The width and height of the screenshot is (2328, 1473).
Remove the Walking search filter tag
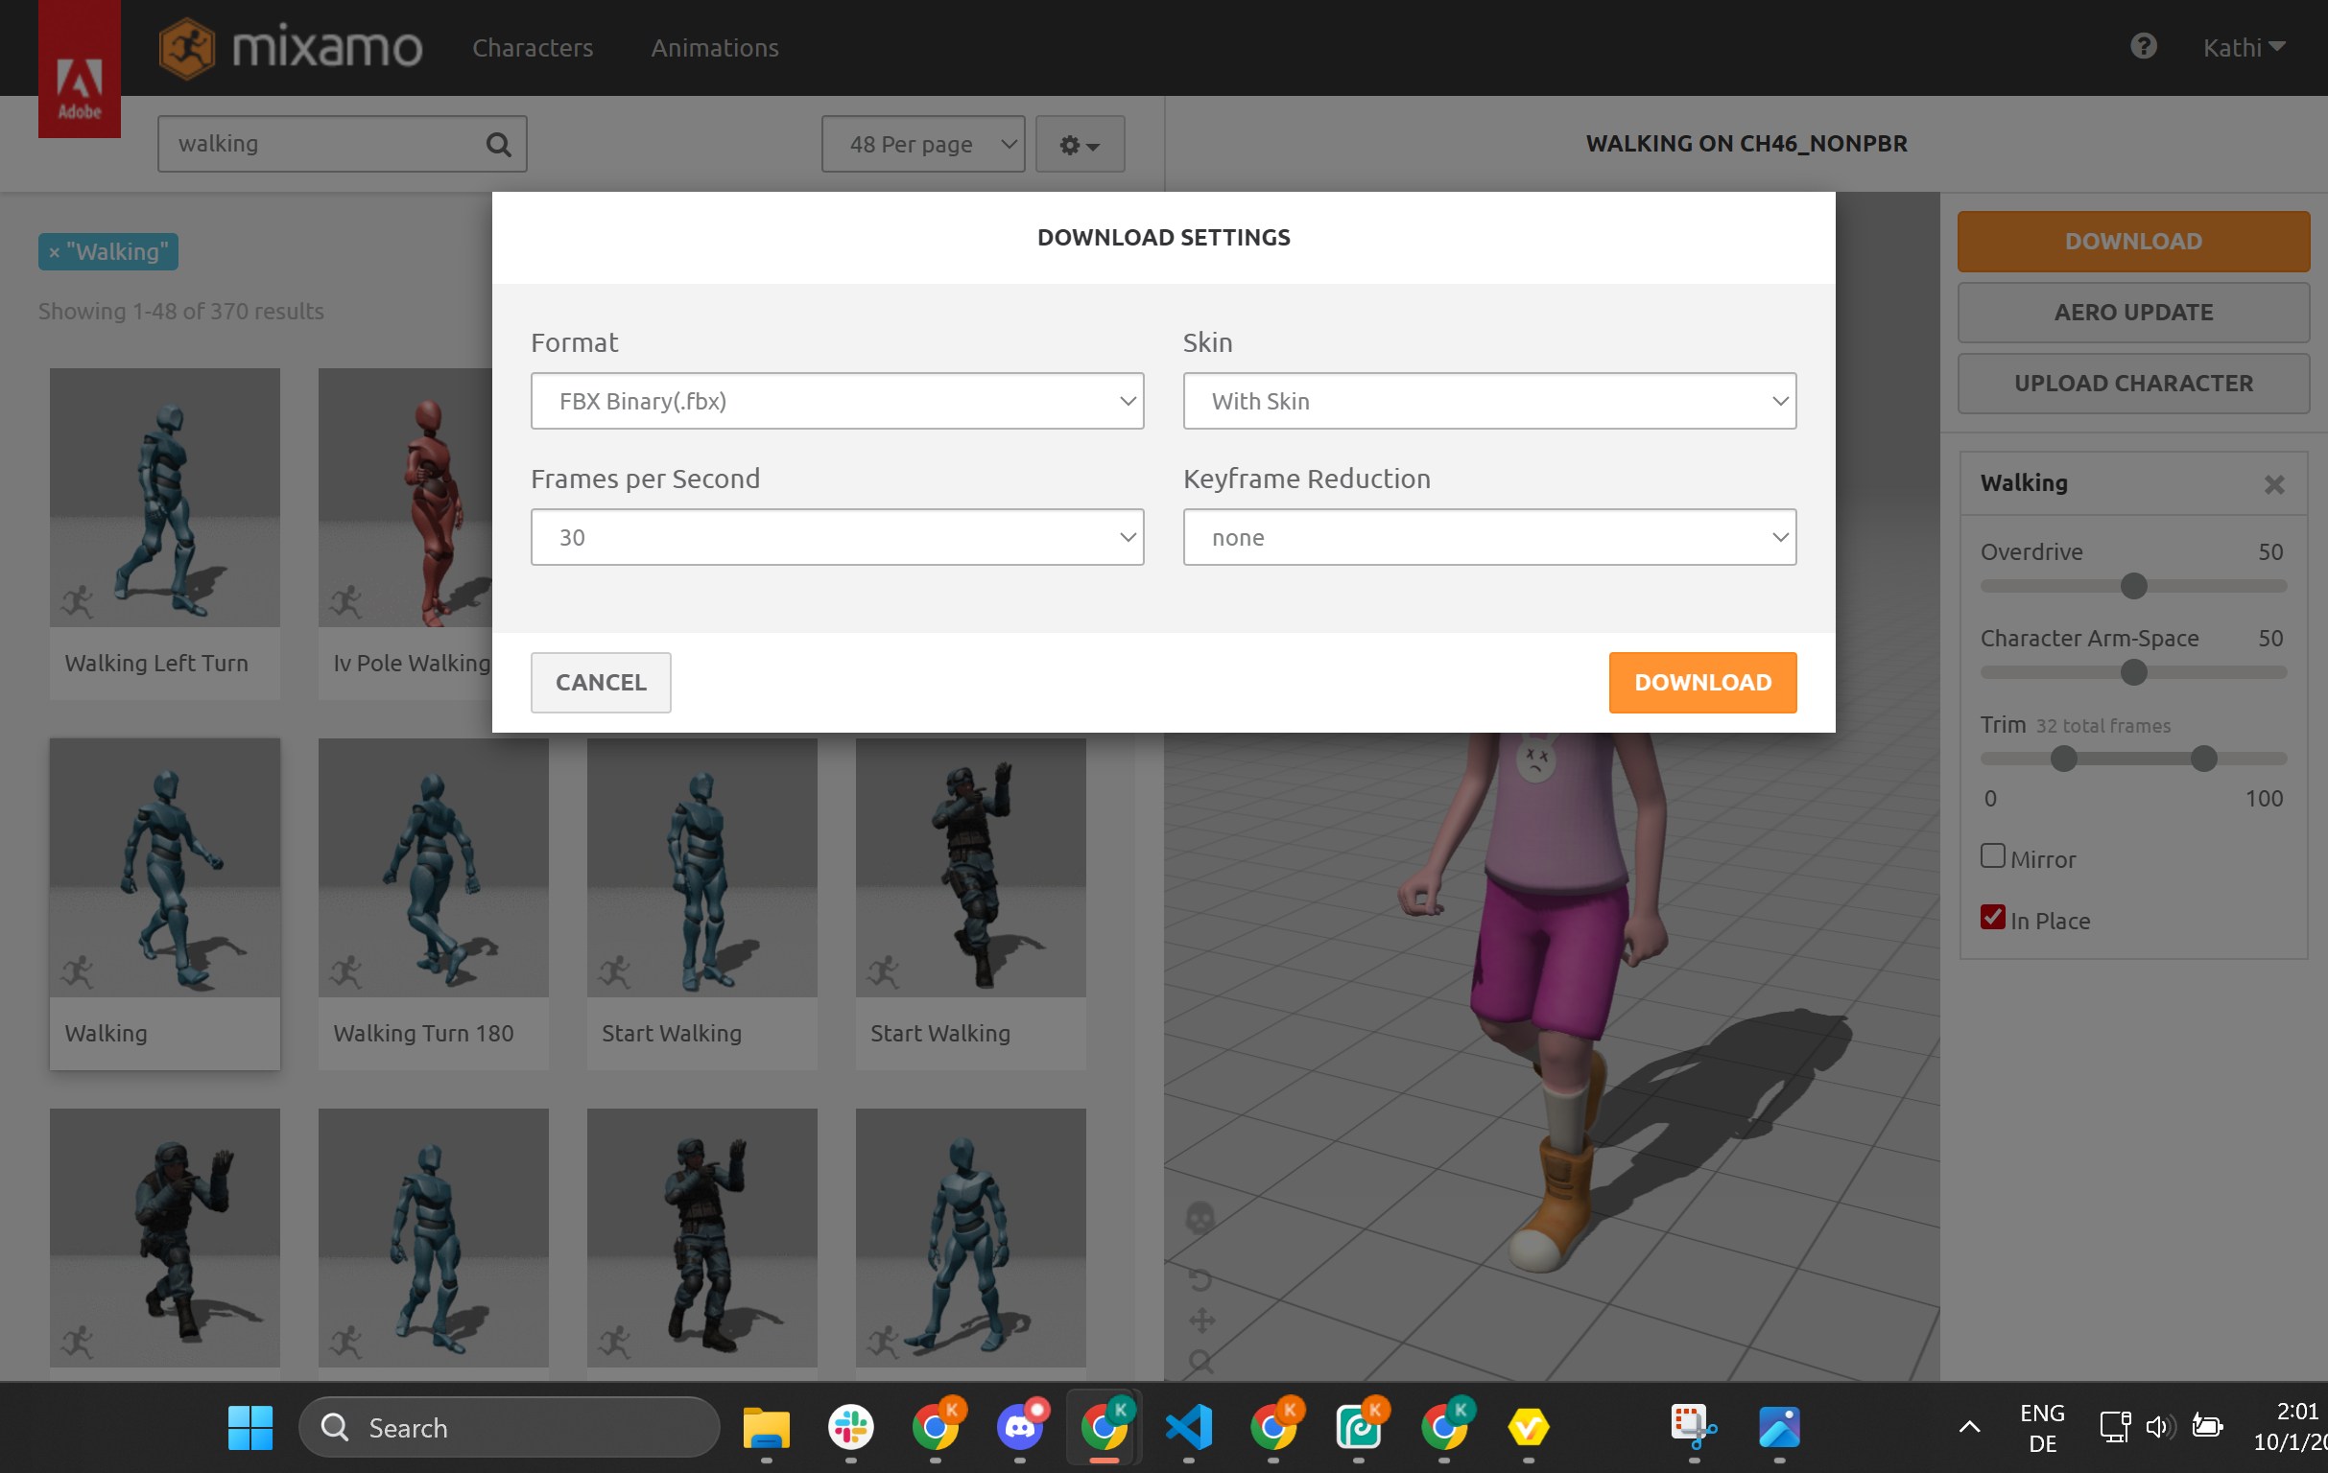pos(54,251)
